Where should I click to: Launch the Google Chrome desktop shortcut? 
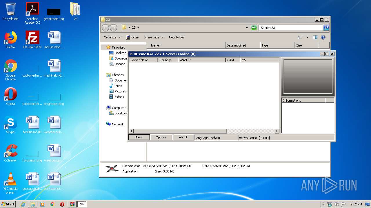[10, 70]
